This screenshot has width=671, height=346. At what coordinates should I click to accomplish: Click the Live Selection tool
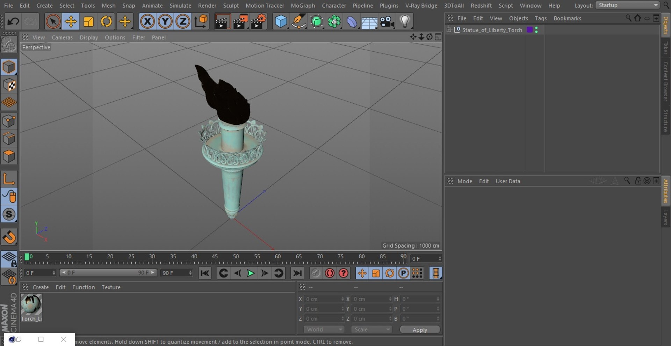(53, 22)
